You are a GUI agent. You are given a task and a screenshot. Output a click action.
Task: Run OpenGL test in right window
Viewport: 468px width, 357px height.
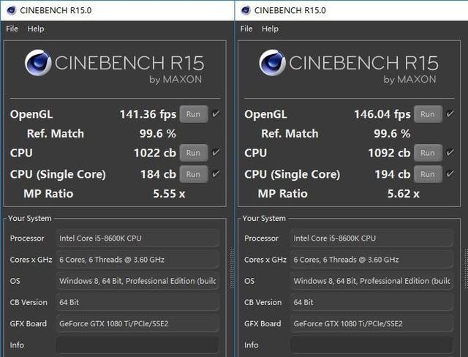click(x=428, y=114)
